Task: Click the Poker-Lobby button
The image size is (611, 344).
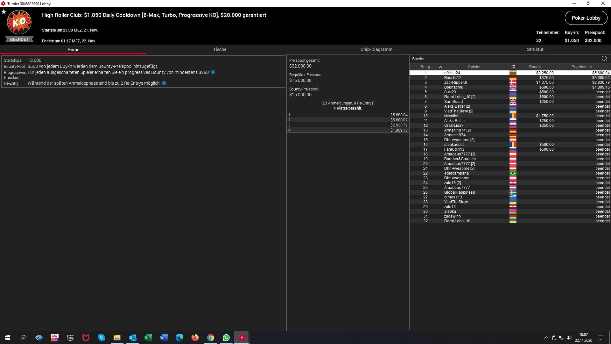Action: [586, 18]
